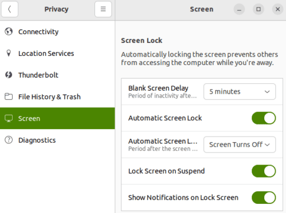Open Location Services settings
The height and width of the screenshot is (213, 286).
[x=57, y=53]
